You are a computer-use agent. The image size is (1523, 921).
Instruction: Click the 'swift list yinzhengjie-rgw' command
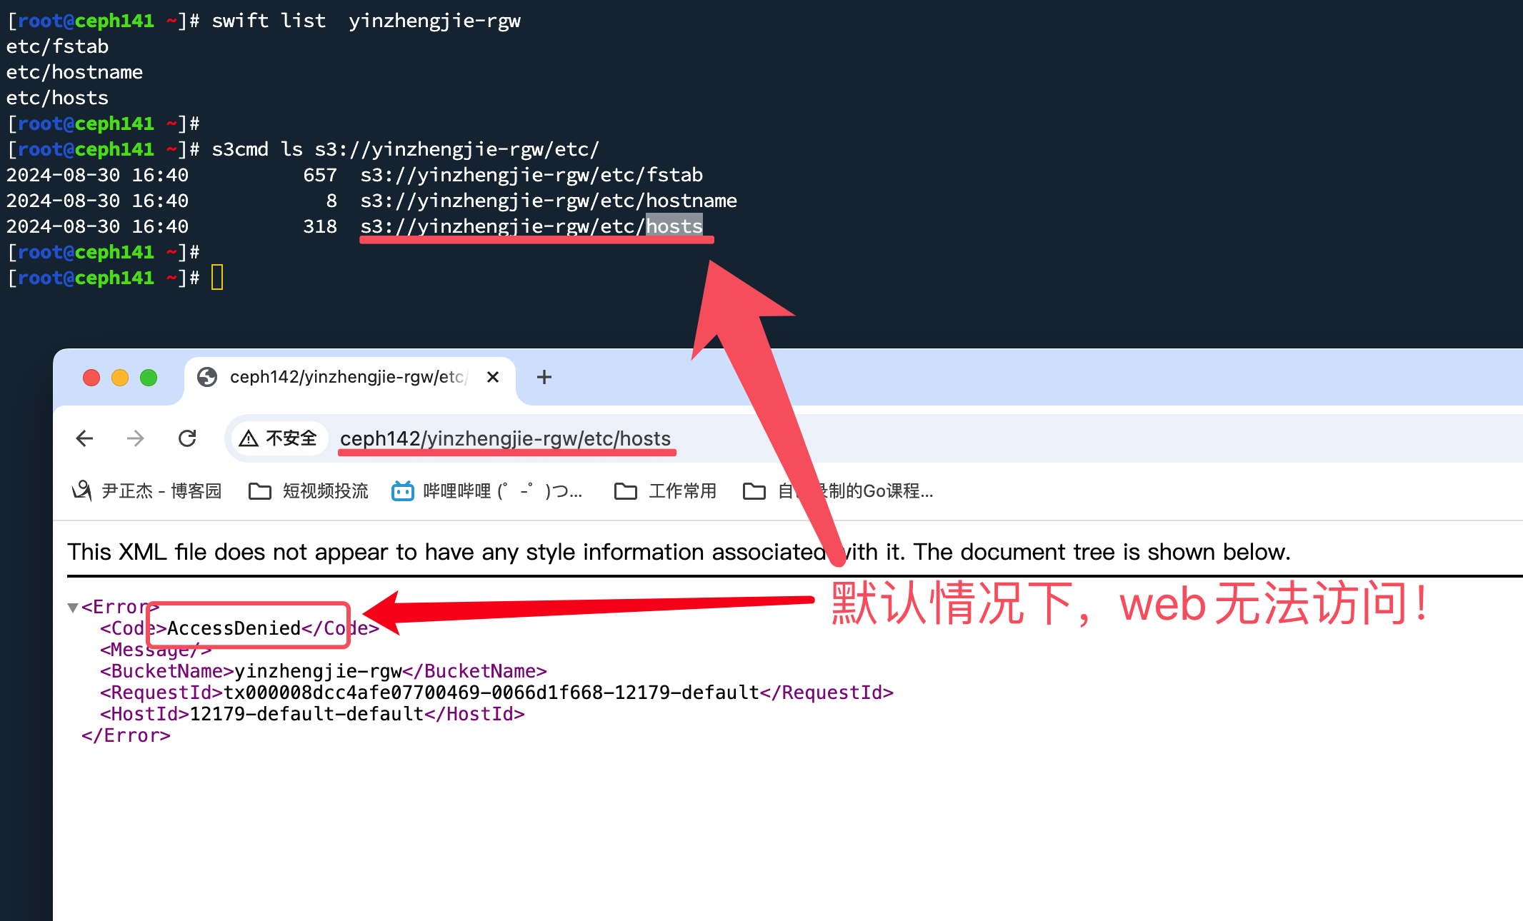click(366, 21)
